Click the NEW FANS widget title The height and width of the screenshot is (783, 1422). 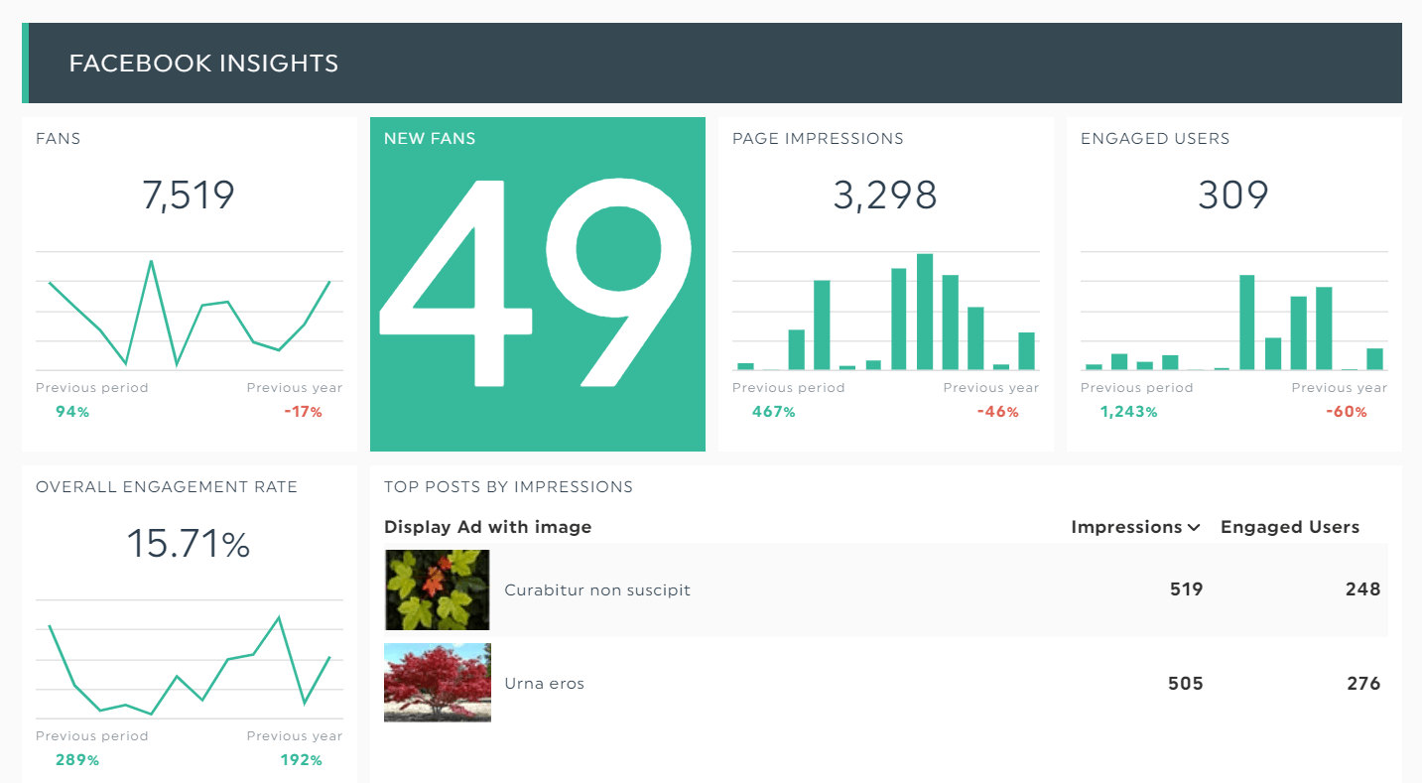[430, 139]
